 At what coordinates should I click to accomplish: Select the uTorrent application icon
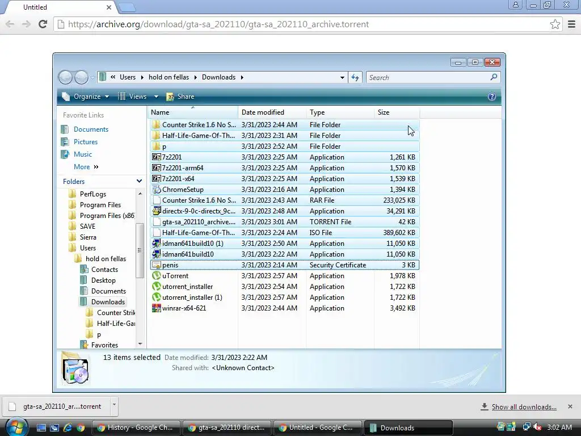[x=157, y=276]
